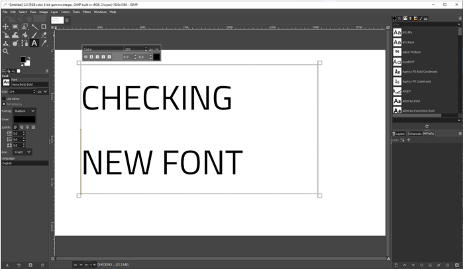Switch to the Paths tab
This screenshot has width=463, height=269.
coord(429,134)
